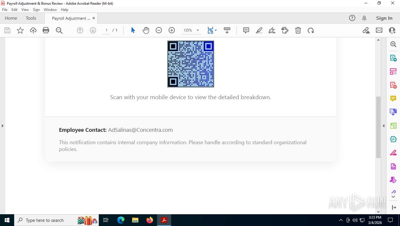Choose the Selection arrow tool
This screenshot has height=226, width=400.
[133, 30]
